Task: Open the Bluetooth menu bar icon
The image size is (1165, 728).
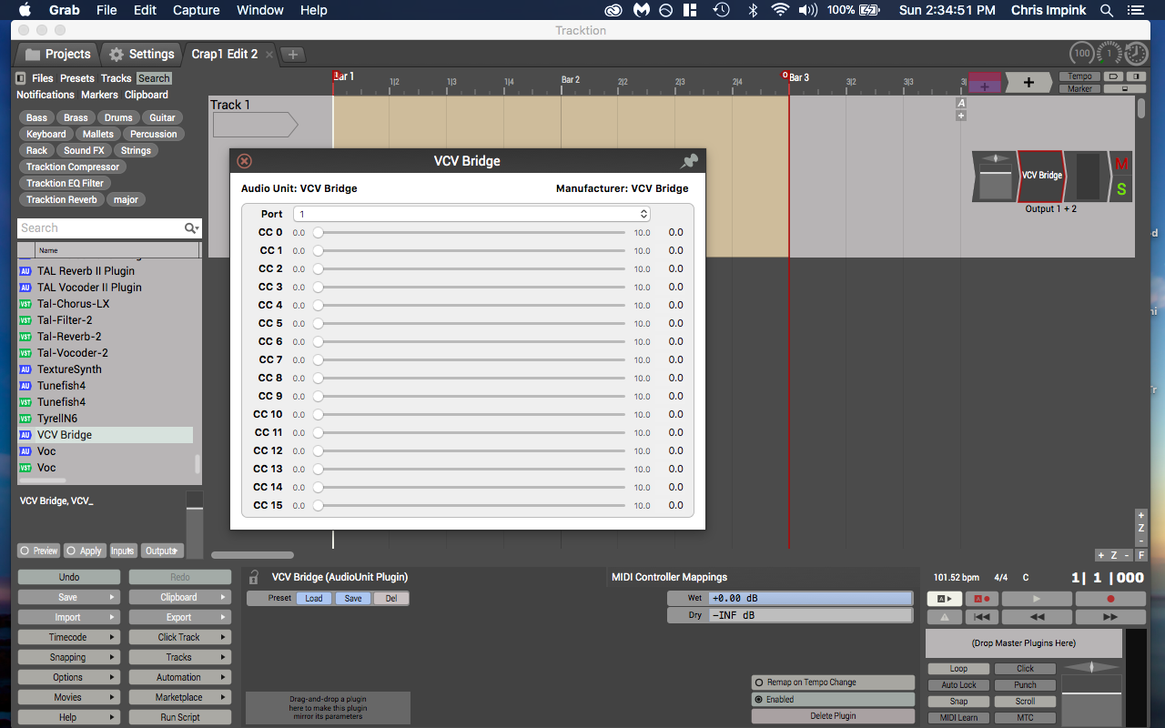Action: point(753,10)
